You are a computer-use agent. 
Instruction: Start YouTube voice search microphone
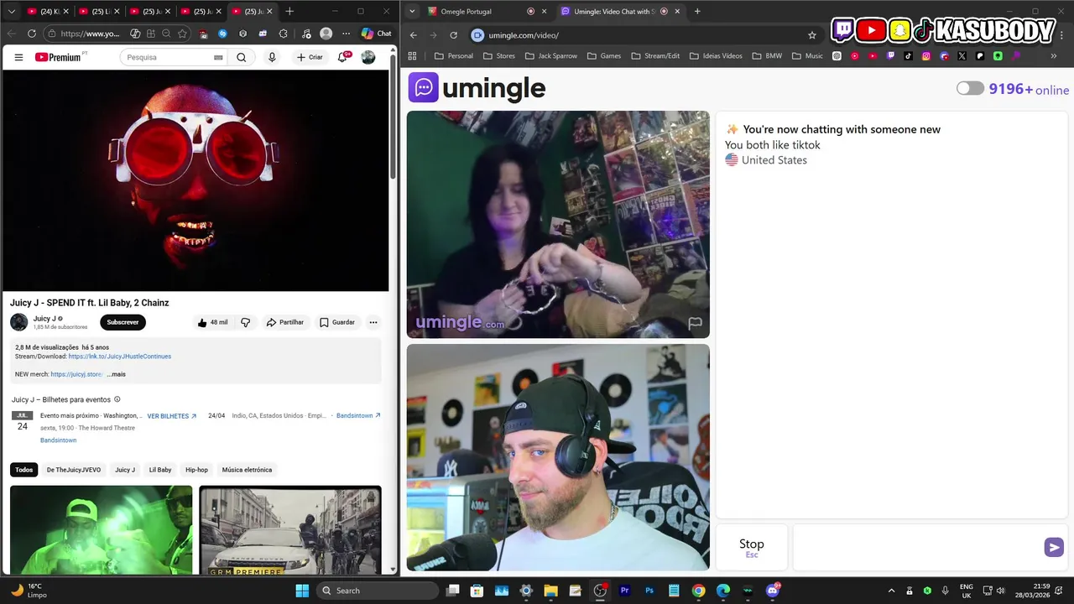point(272,57)
